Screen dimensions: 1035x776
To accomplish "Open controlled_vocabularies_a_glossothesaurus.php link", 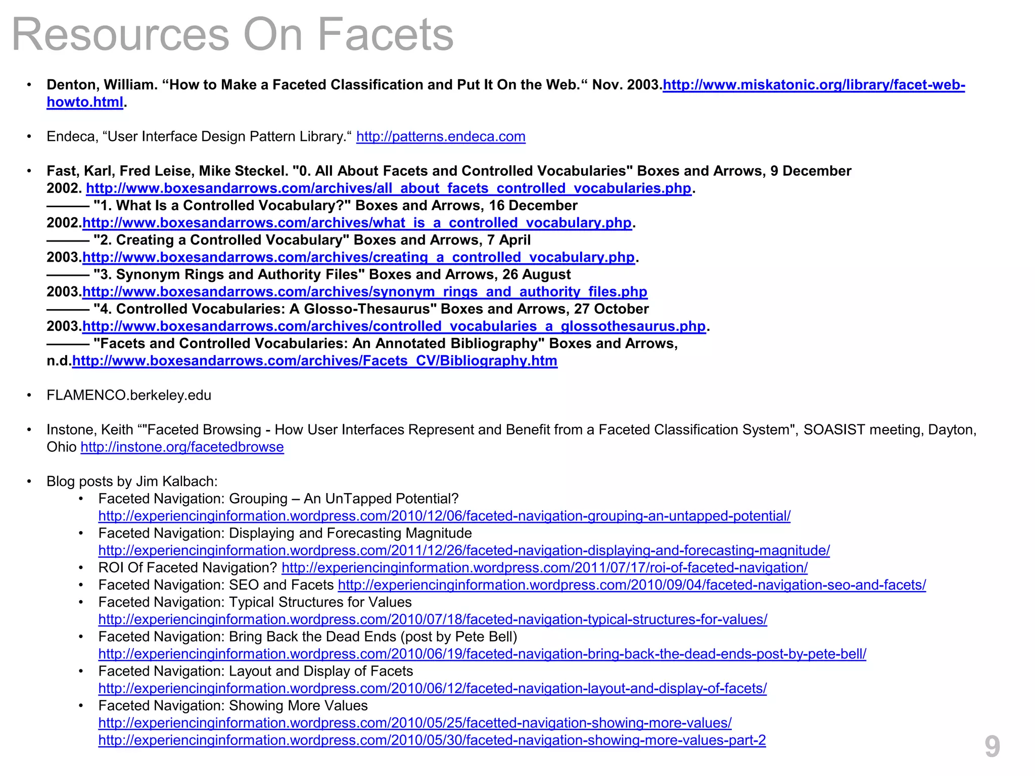I will click(394, 326).
